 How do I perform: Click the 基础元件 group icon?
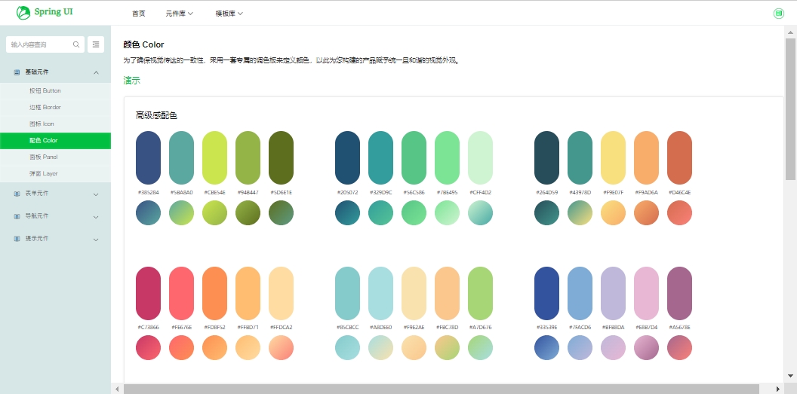point(17,72)
